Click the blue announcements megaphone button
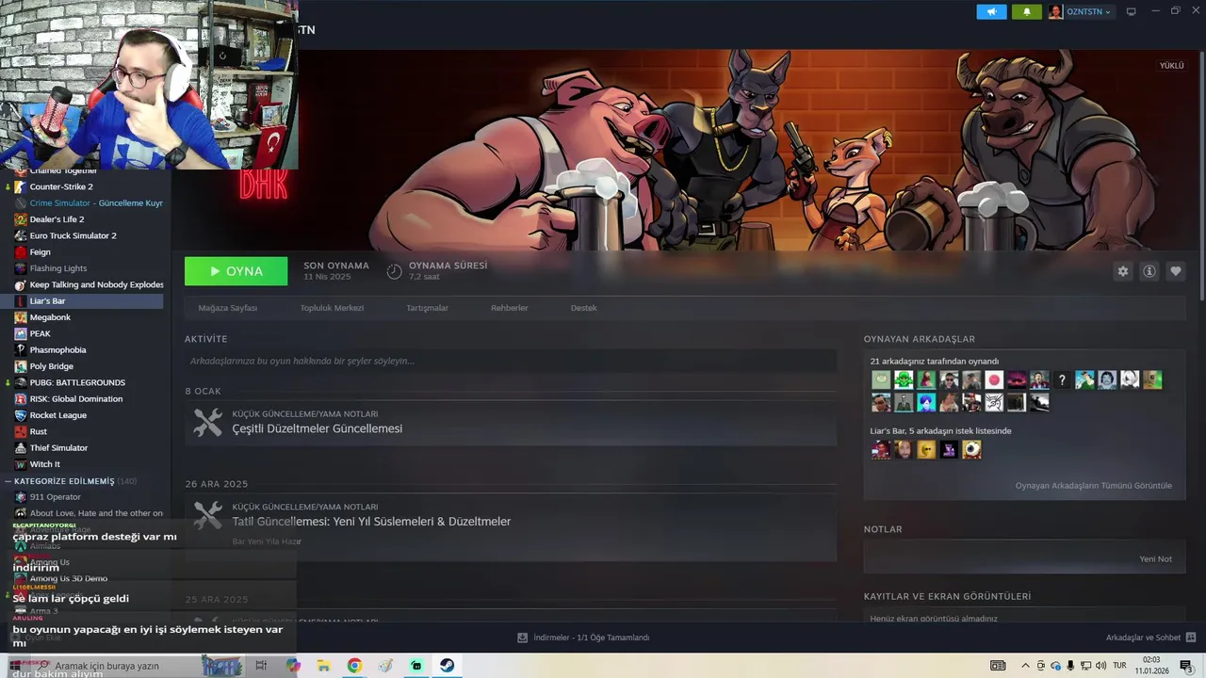The width and height of the screenshot is (1206, 678). click(x=991, y=11)
